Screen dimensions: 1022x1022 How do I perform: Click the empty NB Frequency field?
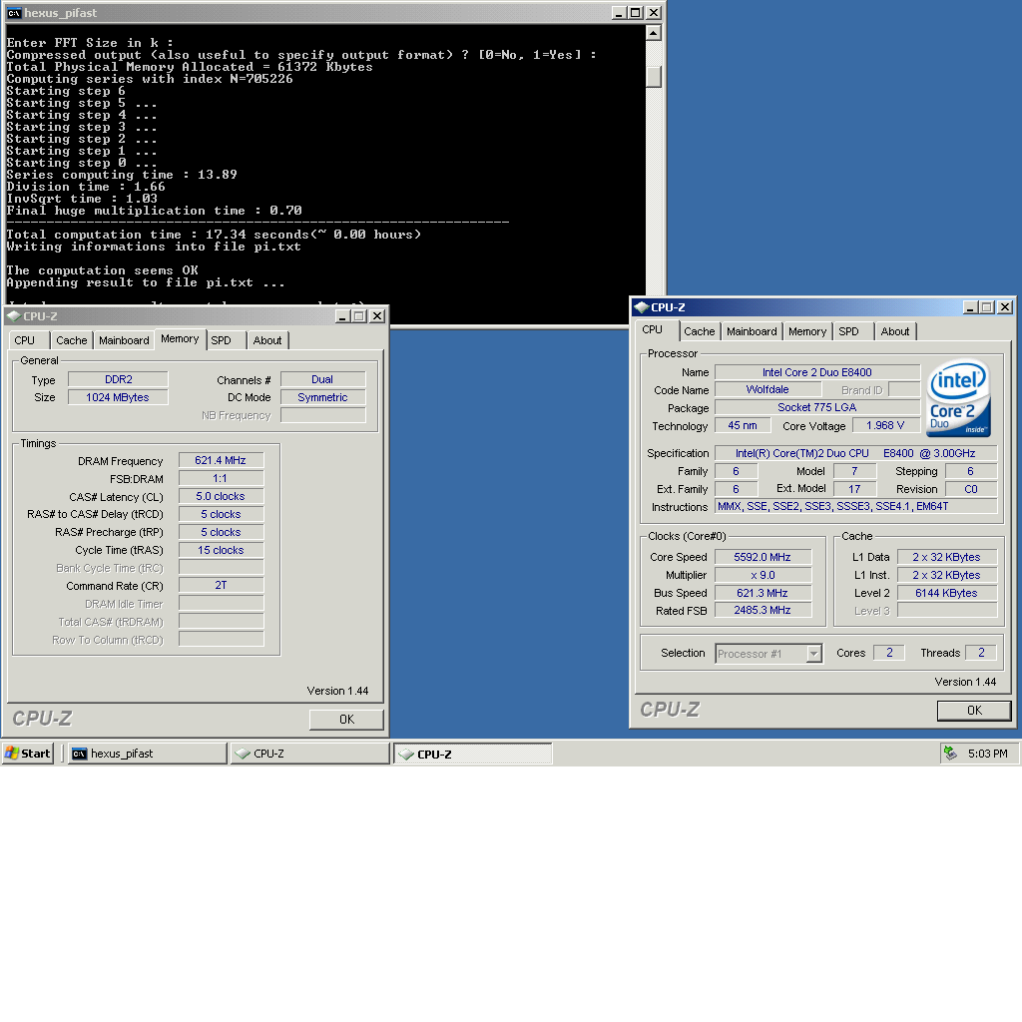322,415
